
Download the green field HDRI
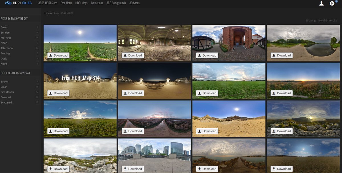(x=58, y=55)
